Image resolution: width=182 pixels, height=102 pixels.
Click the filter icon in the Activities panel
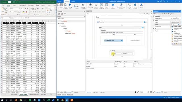coord(65,14)
